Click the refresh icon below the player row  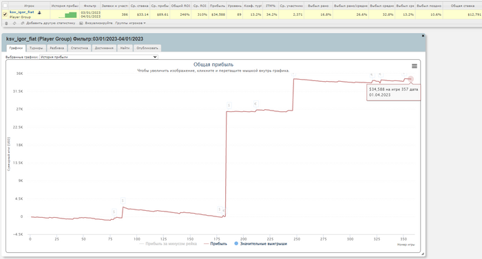click(14, 23)
